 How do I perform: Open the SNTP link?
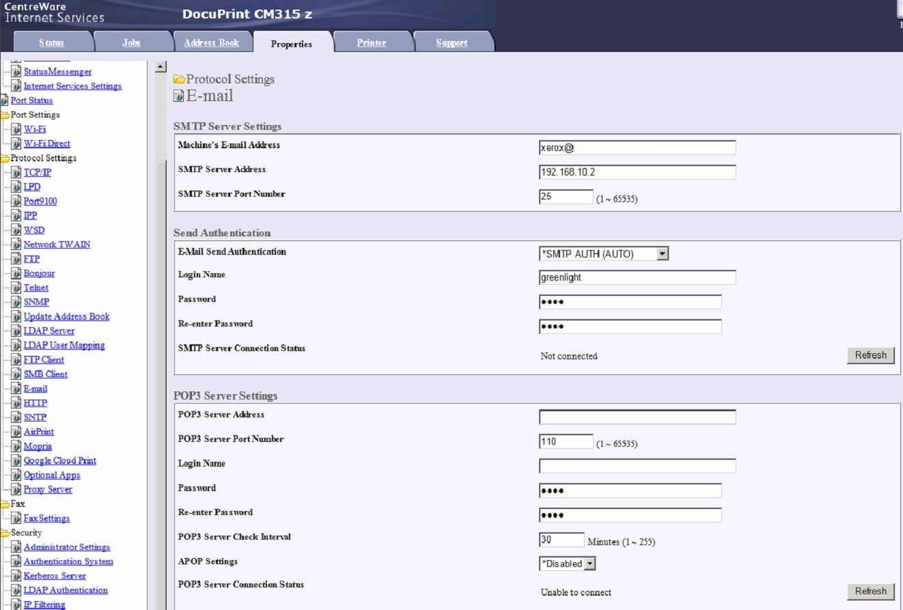(35, 417)
